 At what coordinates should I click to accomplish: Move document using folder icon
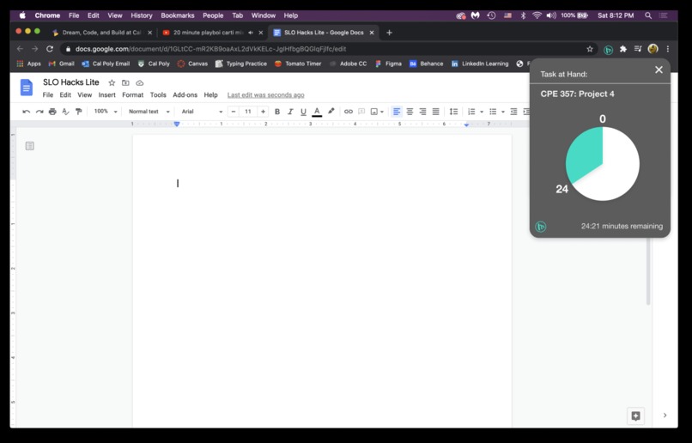125,83
